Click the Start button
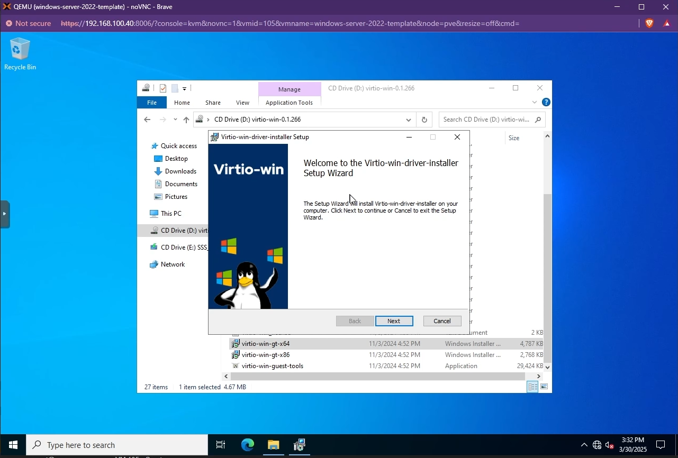The width and height of the screenshot is (678, 458). coord(13,444)
